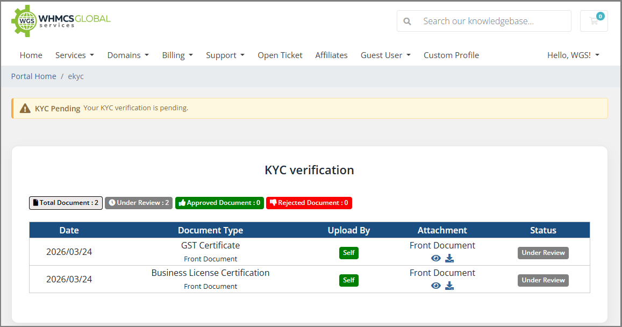
Task: Click the Rejected Document thumbs-down badge
Action: (309, 203)
